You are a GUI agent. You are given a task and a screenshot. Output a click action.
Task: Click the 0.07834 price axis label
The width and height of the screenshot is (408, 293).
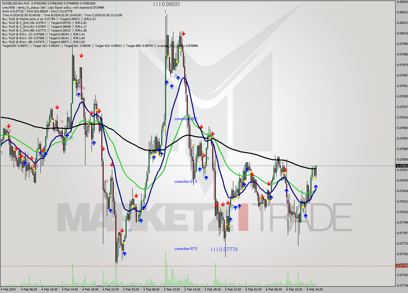click(402, 191)
